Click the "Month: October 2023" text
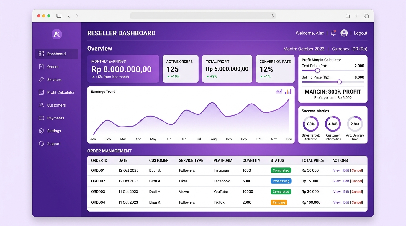Viewport: 406px width, 226px height. pyautogui.click(x=304, y=49)
